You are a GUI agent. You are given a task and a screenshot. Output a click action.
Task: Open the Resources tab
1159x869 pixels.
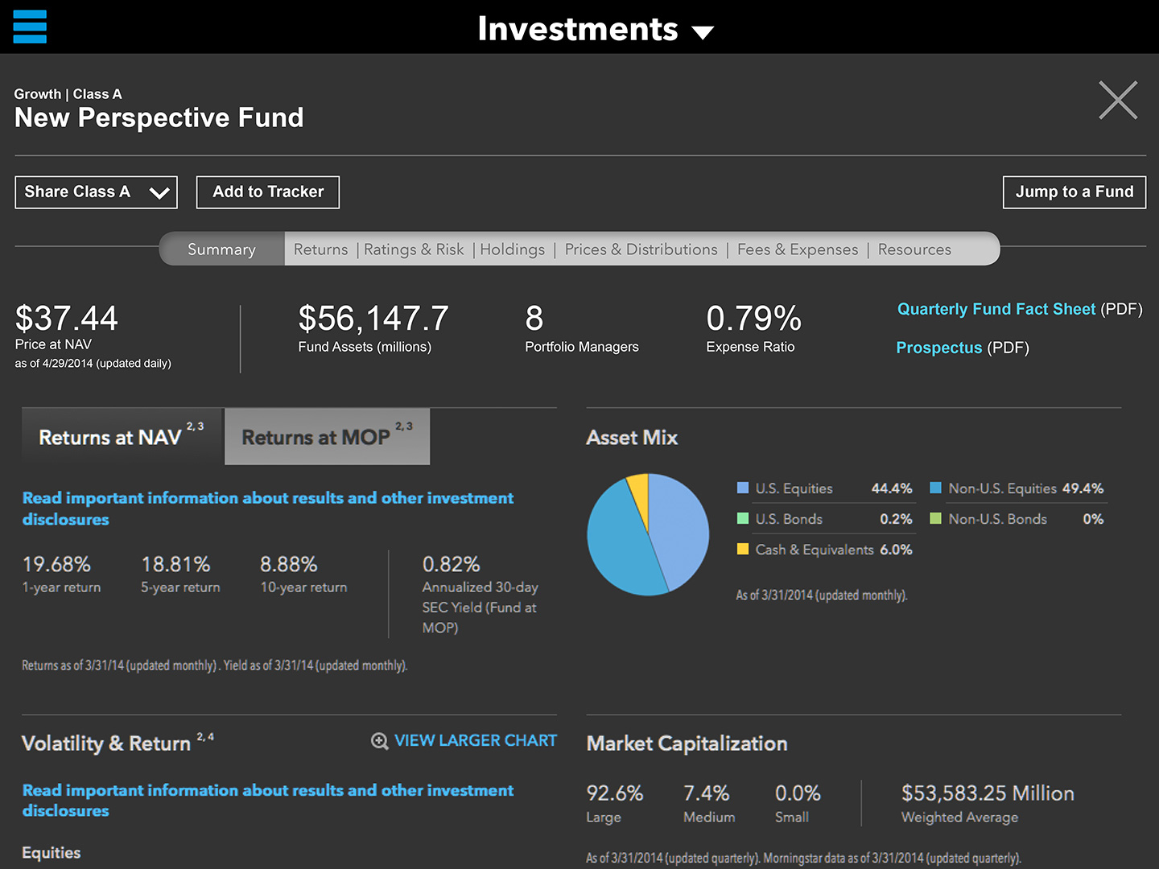coord(914,249)
